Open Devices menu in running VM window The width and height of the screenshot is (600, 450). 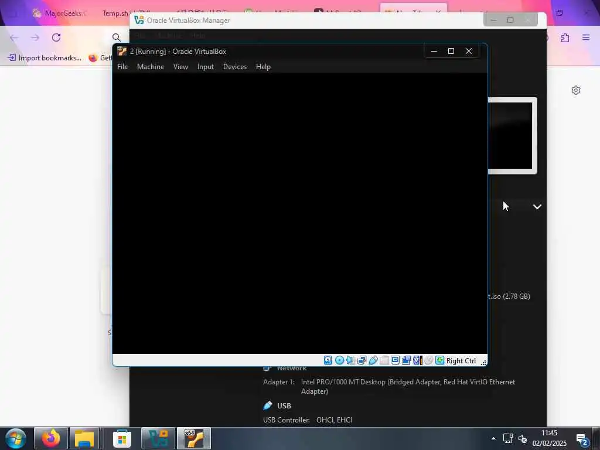(x=235, y=67)
